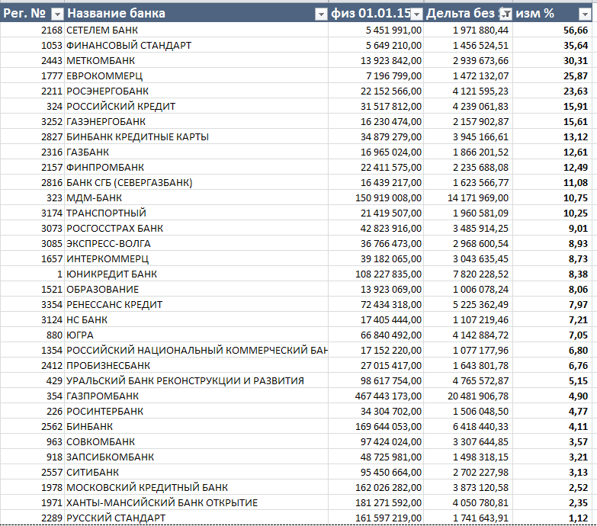Click the cell ГАЗПРОМБАНК
This screenshot has width=597, height=526.
196,396
